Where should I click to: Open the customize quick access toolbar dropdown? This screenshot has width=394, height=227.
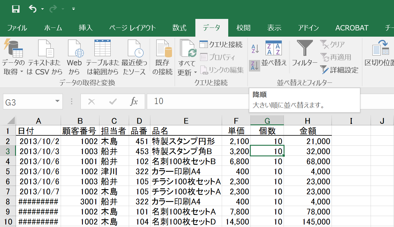click(x=73, y=9)
